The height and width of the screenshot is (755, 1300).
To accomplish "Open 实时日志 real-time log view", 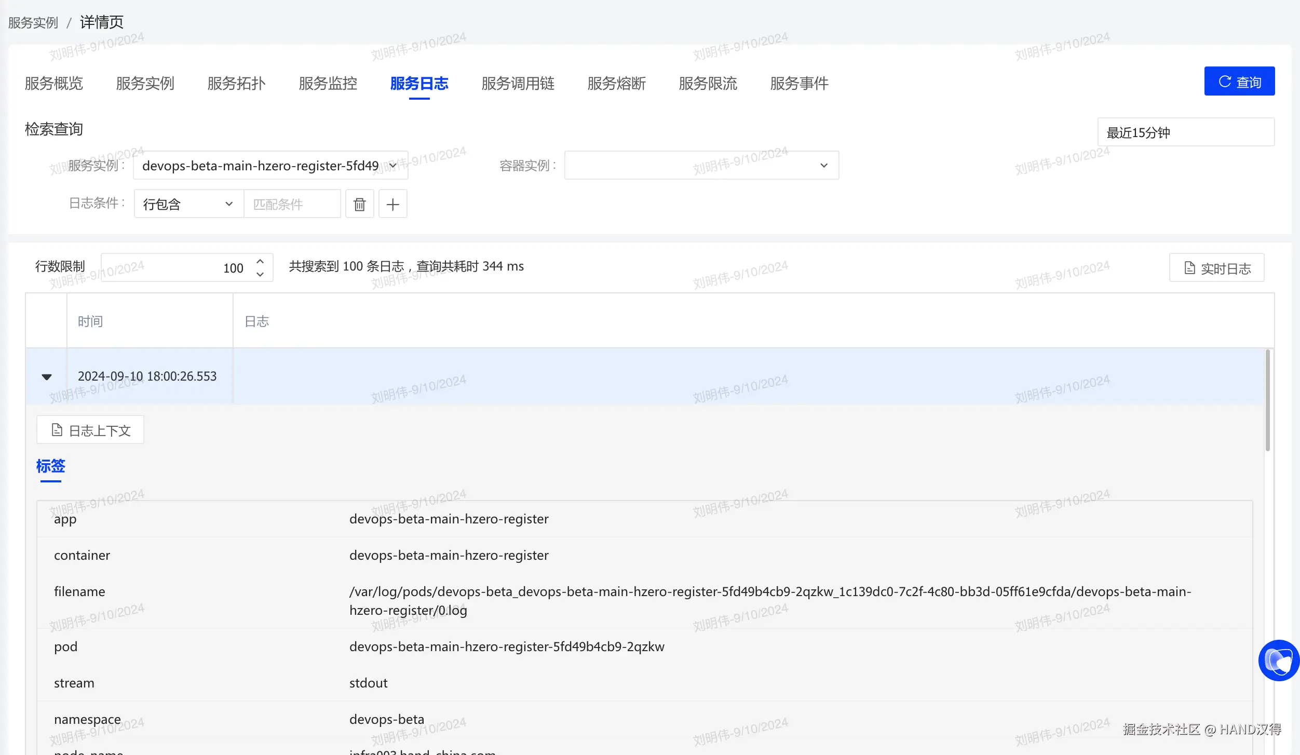I will (1216, 268).
